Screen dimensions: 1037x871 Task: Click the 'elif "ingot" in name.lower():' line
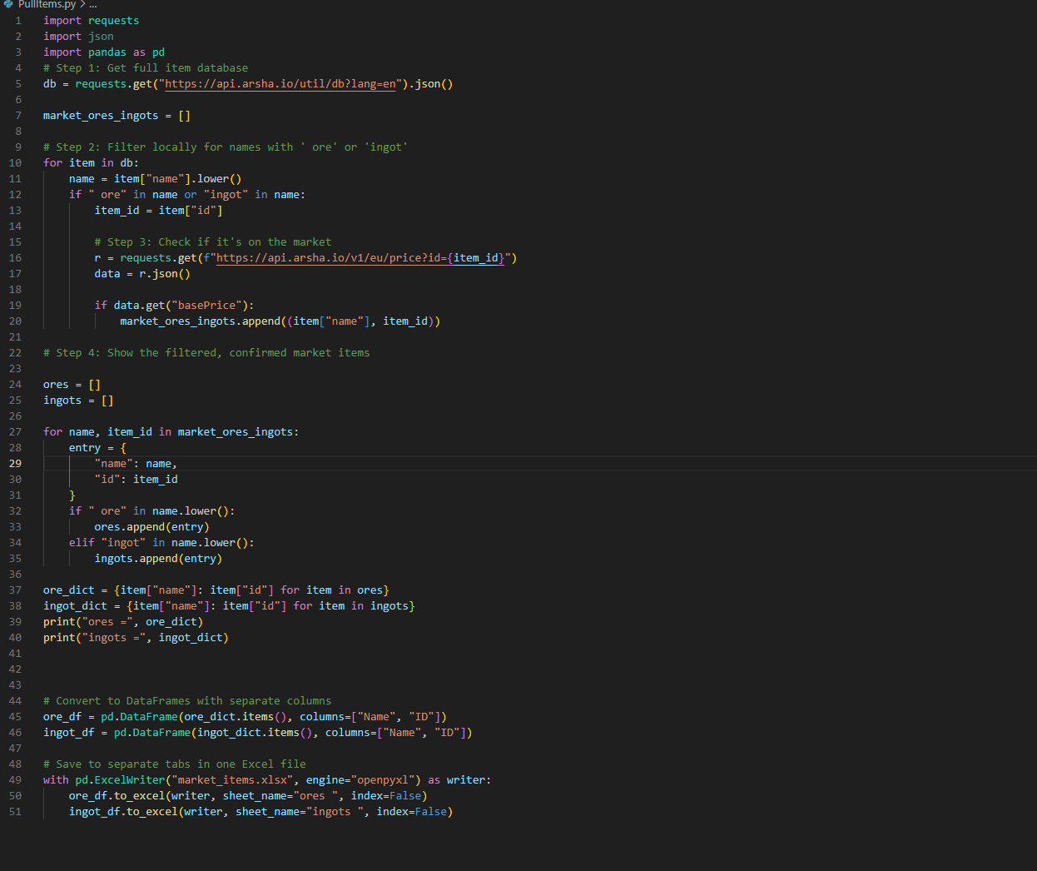[x=161, y=543]
